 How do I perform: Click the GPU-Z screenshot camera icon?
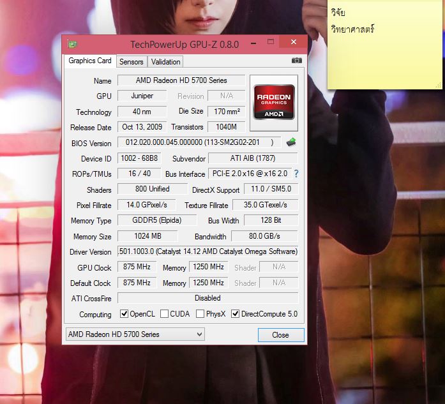click(297, 61)
